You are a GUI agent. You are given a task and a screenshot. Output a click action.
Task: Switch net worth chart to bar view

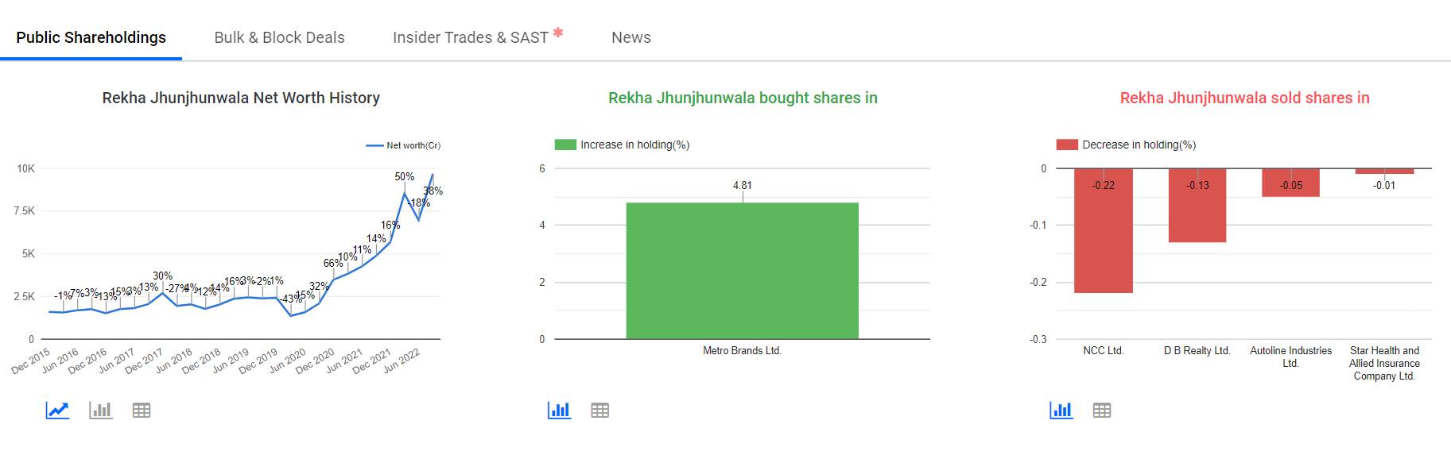100,411
